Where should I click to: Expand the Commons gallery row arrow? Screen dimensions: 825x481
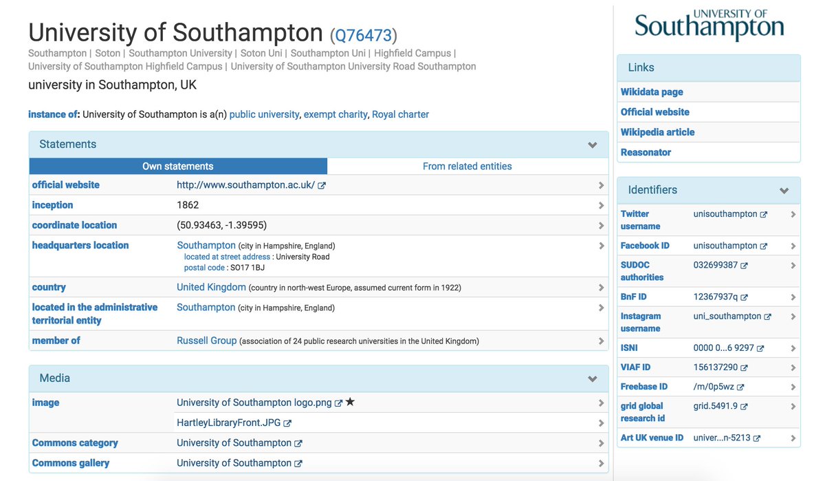tap(601, 463)
